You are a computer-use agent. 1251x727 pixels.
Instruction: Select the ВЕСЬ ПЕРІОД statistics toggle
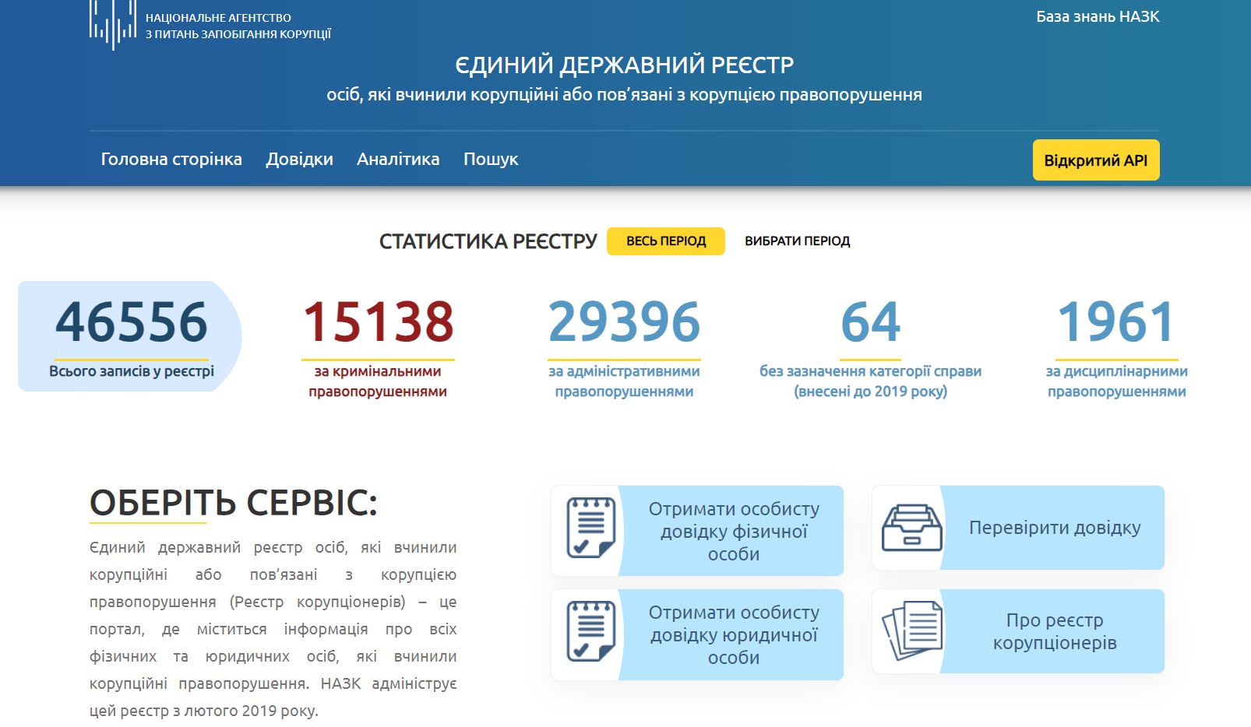pyautogui.click(x=666, y=241)
